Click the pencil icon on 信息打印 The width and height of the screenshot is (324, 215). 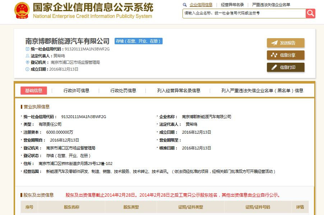274,67
